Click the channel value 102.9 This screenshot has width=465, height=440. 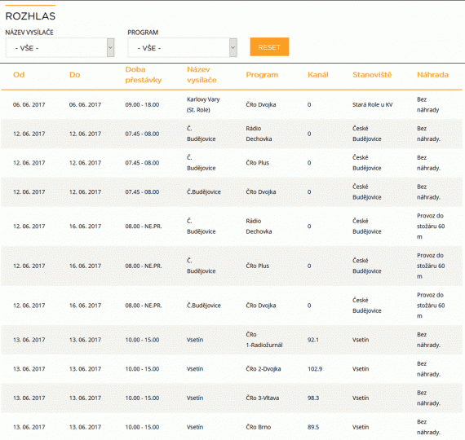coord(315,369)
